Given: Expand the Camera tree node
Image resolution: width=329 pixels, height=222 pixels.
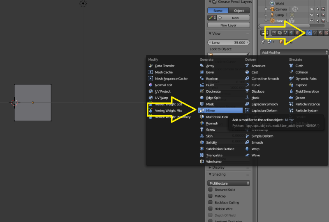Looking at the screenshot, I should (266, 9).
